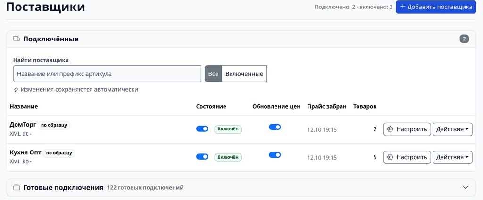This screenshot has height=200, width=483.
Task: Click the connected count badge showing 2
Action: pyautogui.click(x=464, y=39)
